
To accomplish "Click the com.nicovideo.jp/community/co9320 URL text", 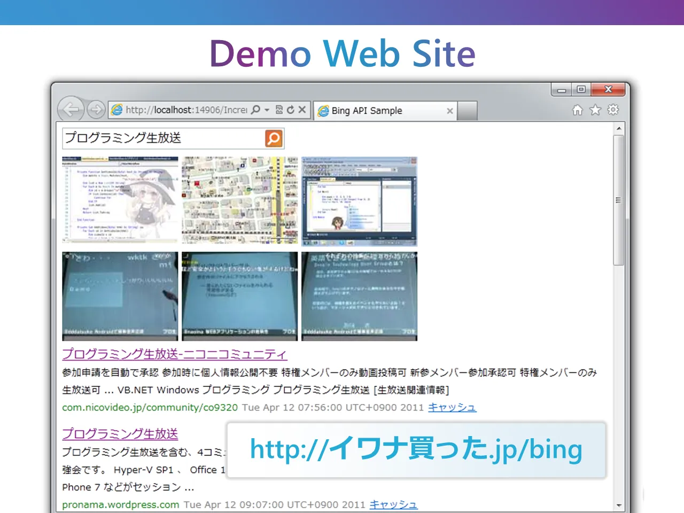I will coord(150,407).
